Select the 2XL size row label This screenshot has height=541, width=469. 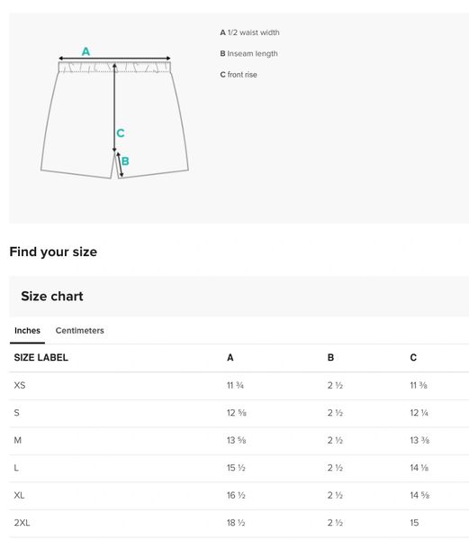[x=22, y=522]
